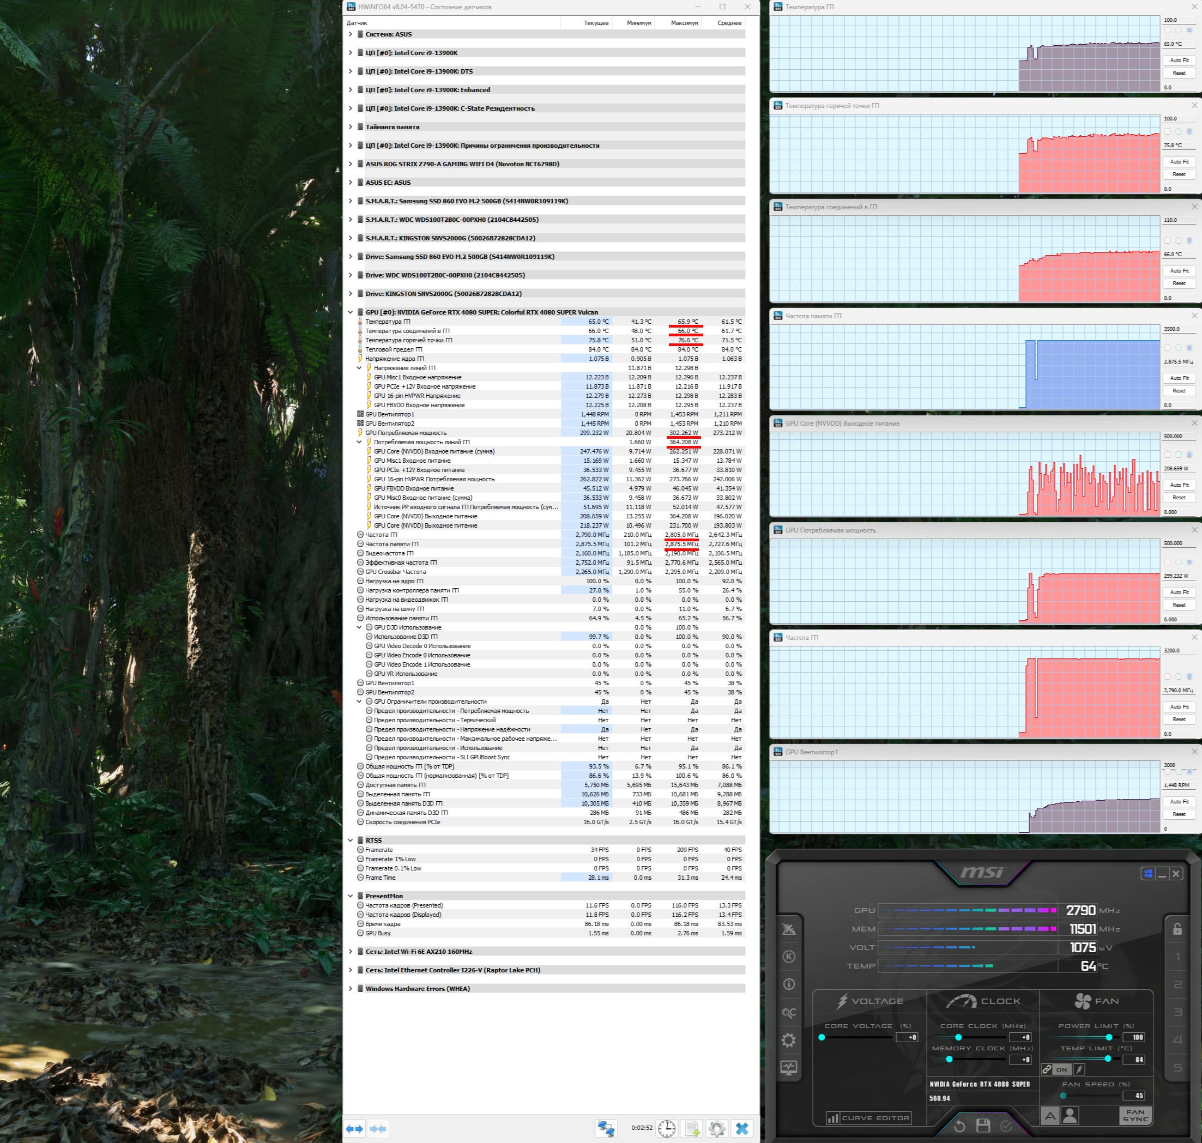Click the Максимум column header

pos(684,22)
